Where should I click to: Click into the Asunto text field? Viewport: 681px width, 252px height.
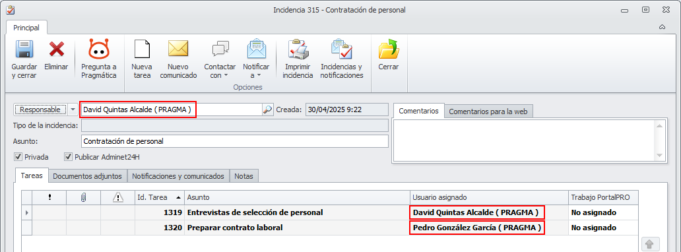click(x=234, y=141)
